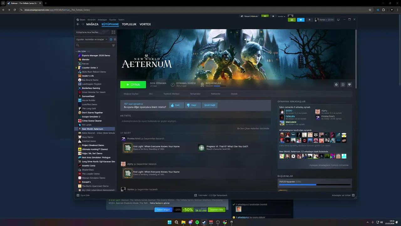The image size is (401, 226).
Task: Click 70/133 achievements progress bar in side panel
Action: click(315, 185)
